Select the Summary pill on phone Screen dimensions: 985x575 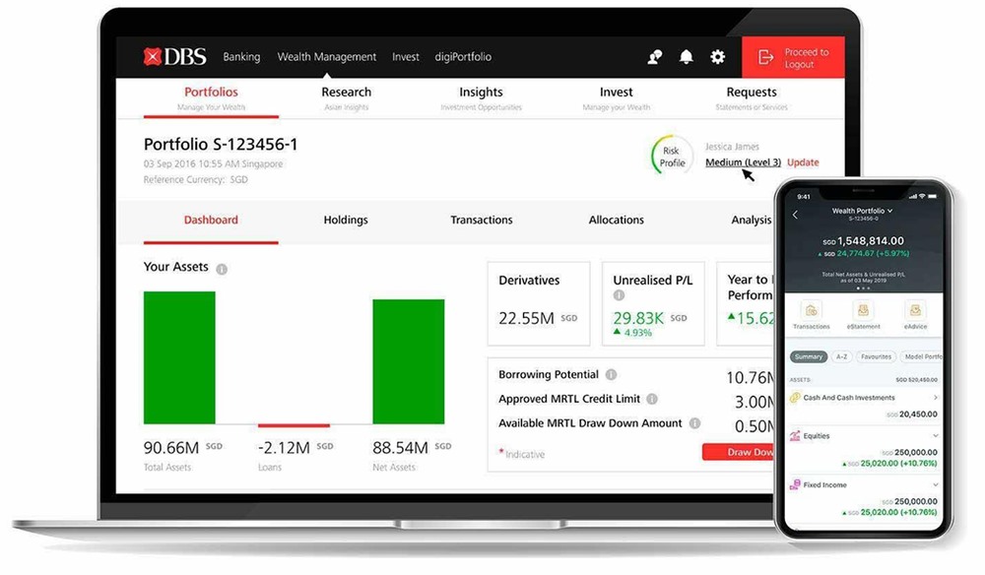coord(809,356)
